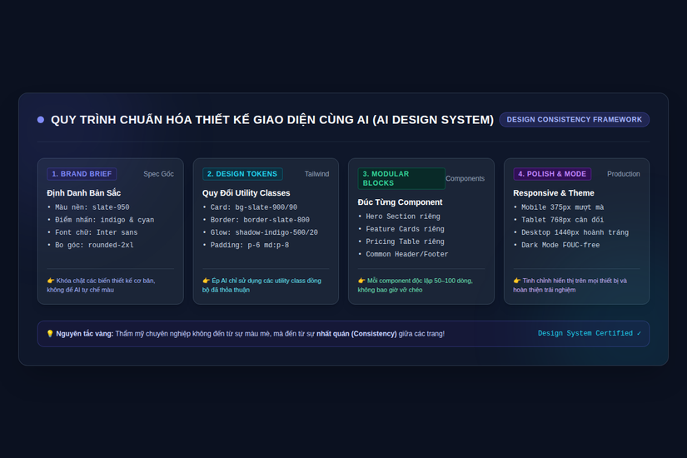Click bold 'nhất quán (Consistency)' text
687x458 pixels.
(356, 334)
